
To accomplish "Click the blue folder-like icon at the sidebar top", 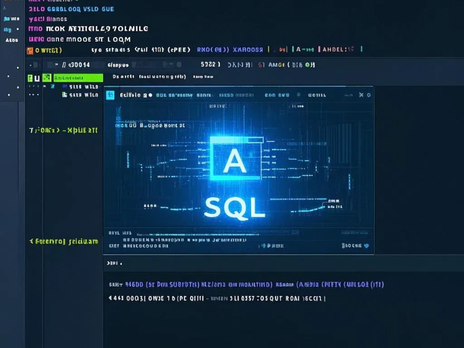I will point(6,19).
